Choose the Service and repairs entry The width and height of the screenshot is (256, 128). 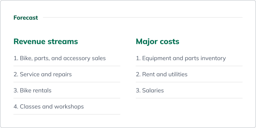[42, 74]
